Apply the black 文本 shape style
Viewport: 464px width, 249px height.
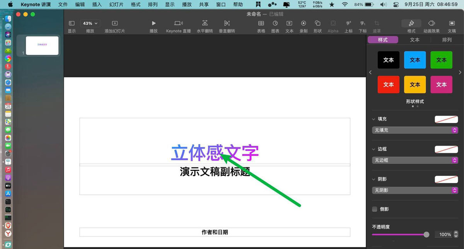click(389, 60)
